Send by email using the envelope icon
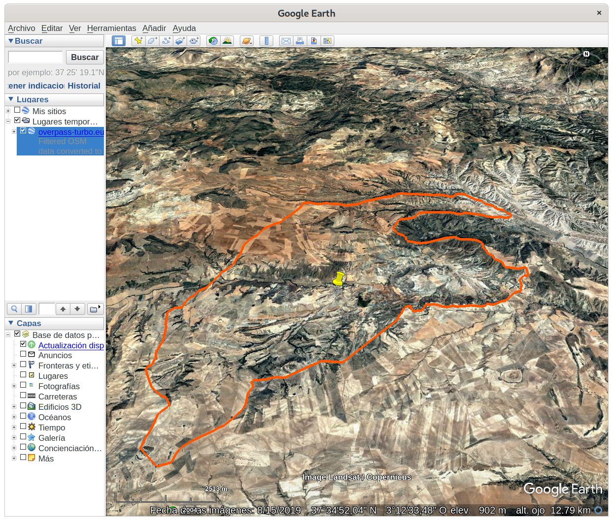 point(286,41)
